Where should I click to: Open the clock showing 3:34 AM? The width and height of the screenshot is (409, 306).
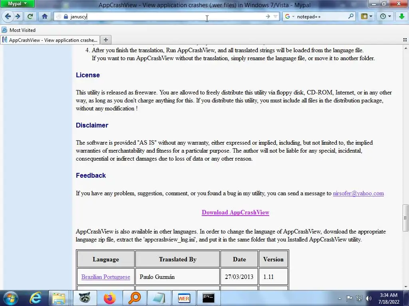[x=389, y=298]
